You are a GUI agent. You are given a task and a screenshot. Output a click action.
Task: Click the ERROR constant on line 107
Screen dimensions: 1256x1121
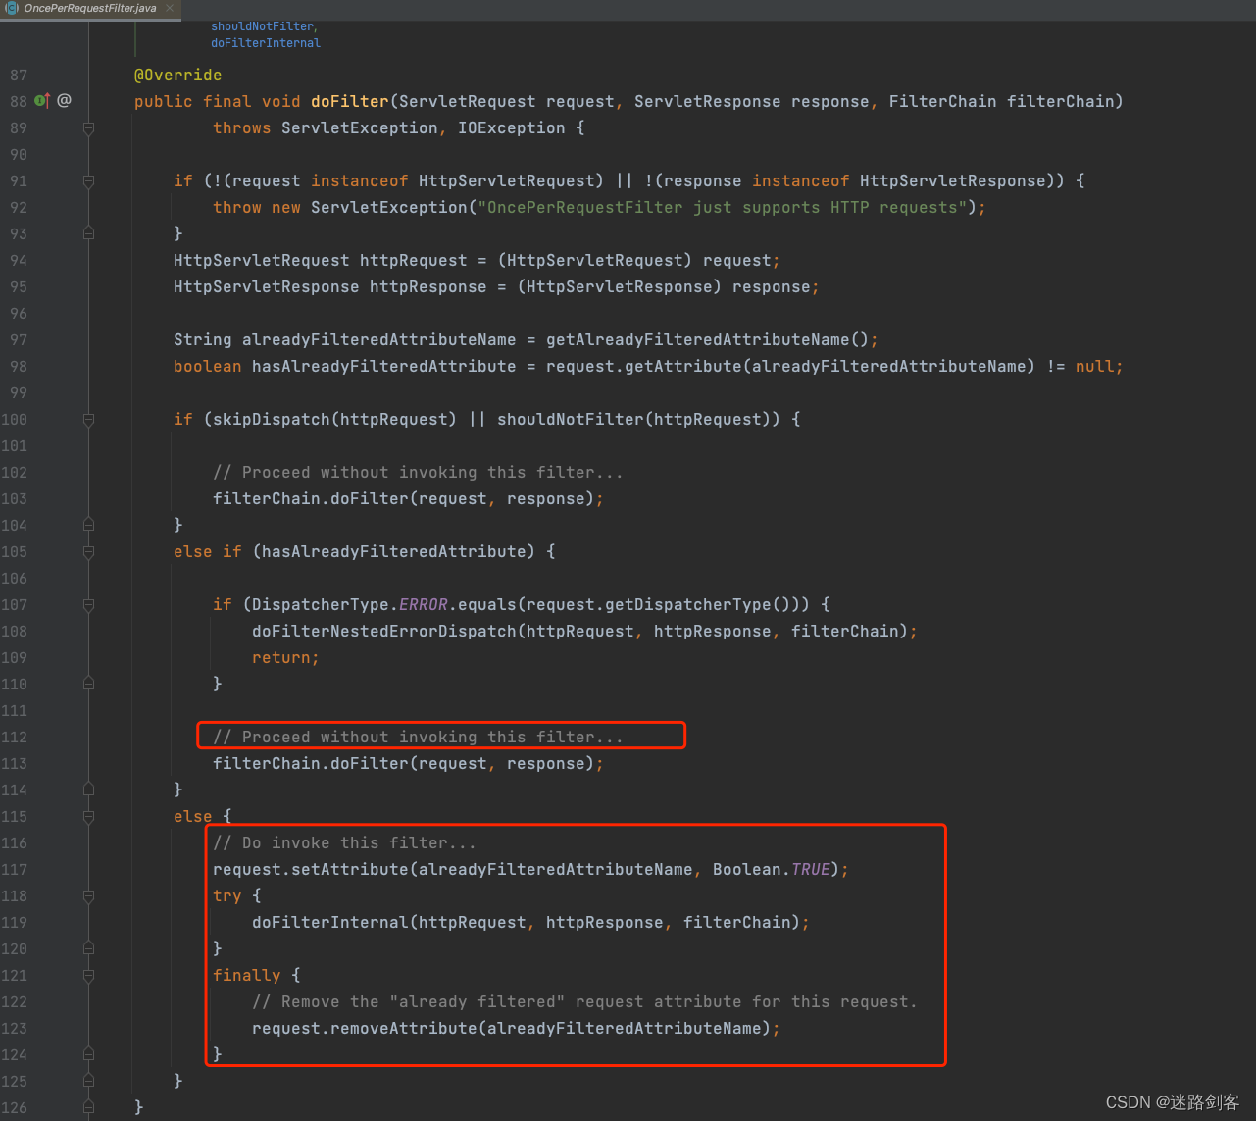pos(423,604)
